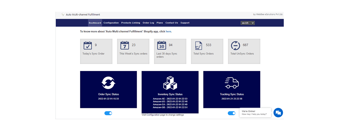
Task: Toggle the Order Sync switch
Action: (x=108, y=113)
